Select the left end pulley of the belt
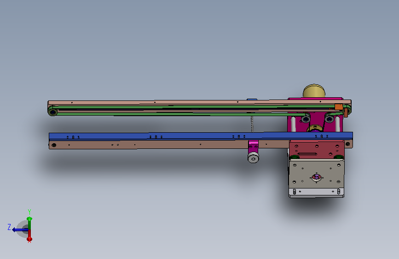 [52, 112]
